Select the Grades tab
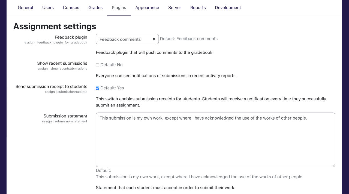Screen dimensions: 349x194 click(x=95, y=8)
